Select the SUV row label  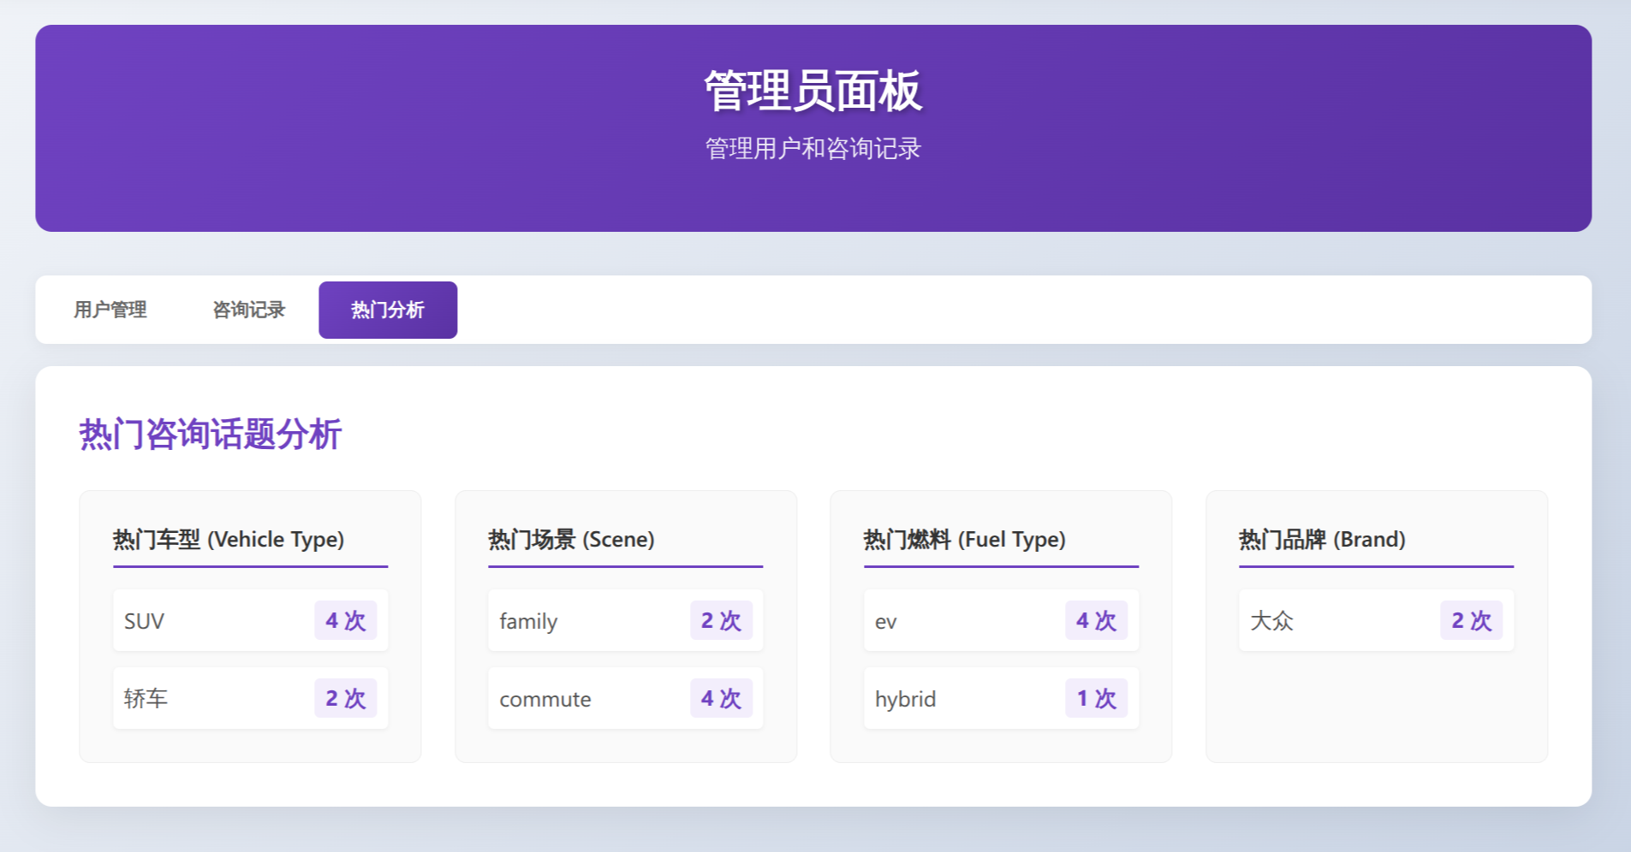(x=144, y=621)
